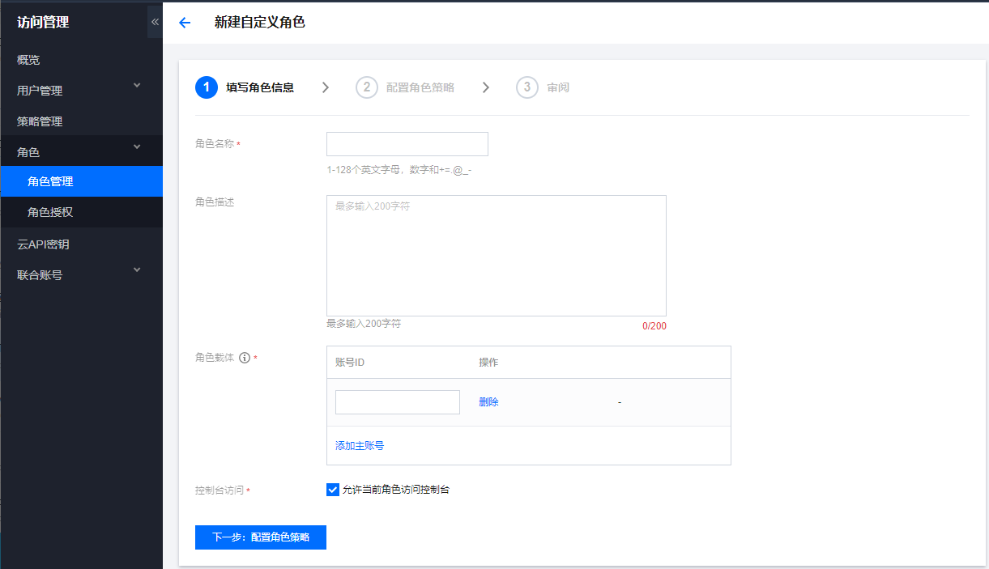Viewport: 989px width, 569px height.
Task: Select 角色管理 submenu item
Action: pos(50,181)
